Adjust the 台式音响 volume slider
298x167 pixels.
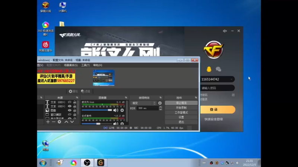(x=97, y=124)
